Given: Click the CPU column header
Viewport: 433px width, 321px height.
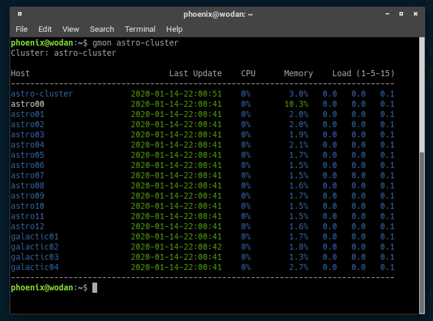Looking at the screenshot, I should pyautogui.click(x=248, y=73).
